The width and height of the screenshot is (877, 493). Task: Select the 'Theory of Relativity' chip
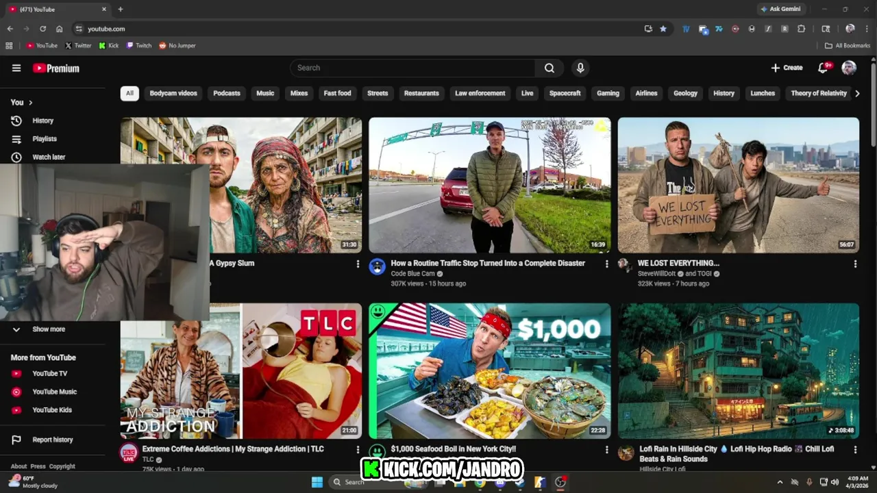tap(819, 93)
